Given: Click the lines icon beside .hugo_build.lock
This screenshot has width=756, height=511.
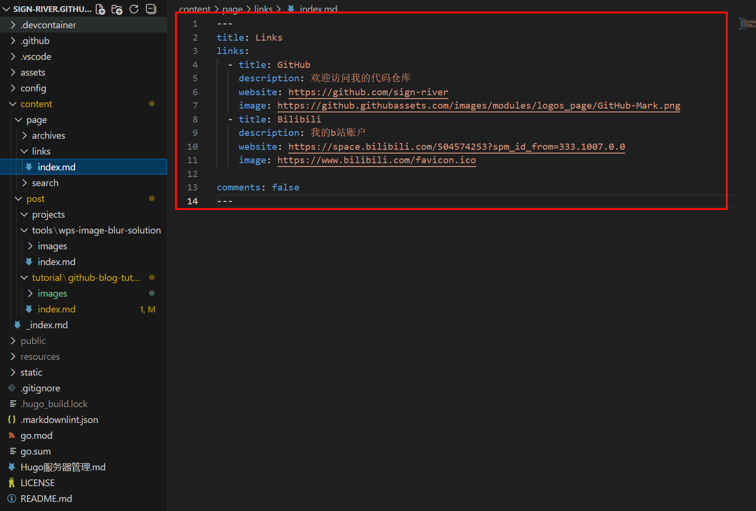Looking at the screenshot, I should click(13, 404).
